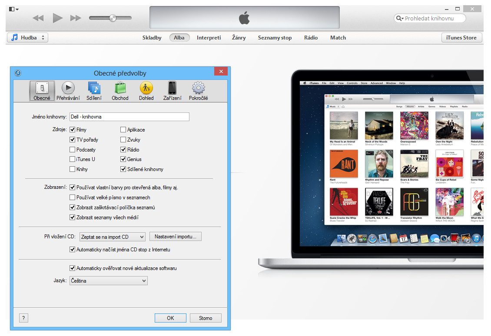491x336 pixels.
Task: Close the Obecné předvolby dialog
Action: (221, 71)
